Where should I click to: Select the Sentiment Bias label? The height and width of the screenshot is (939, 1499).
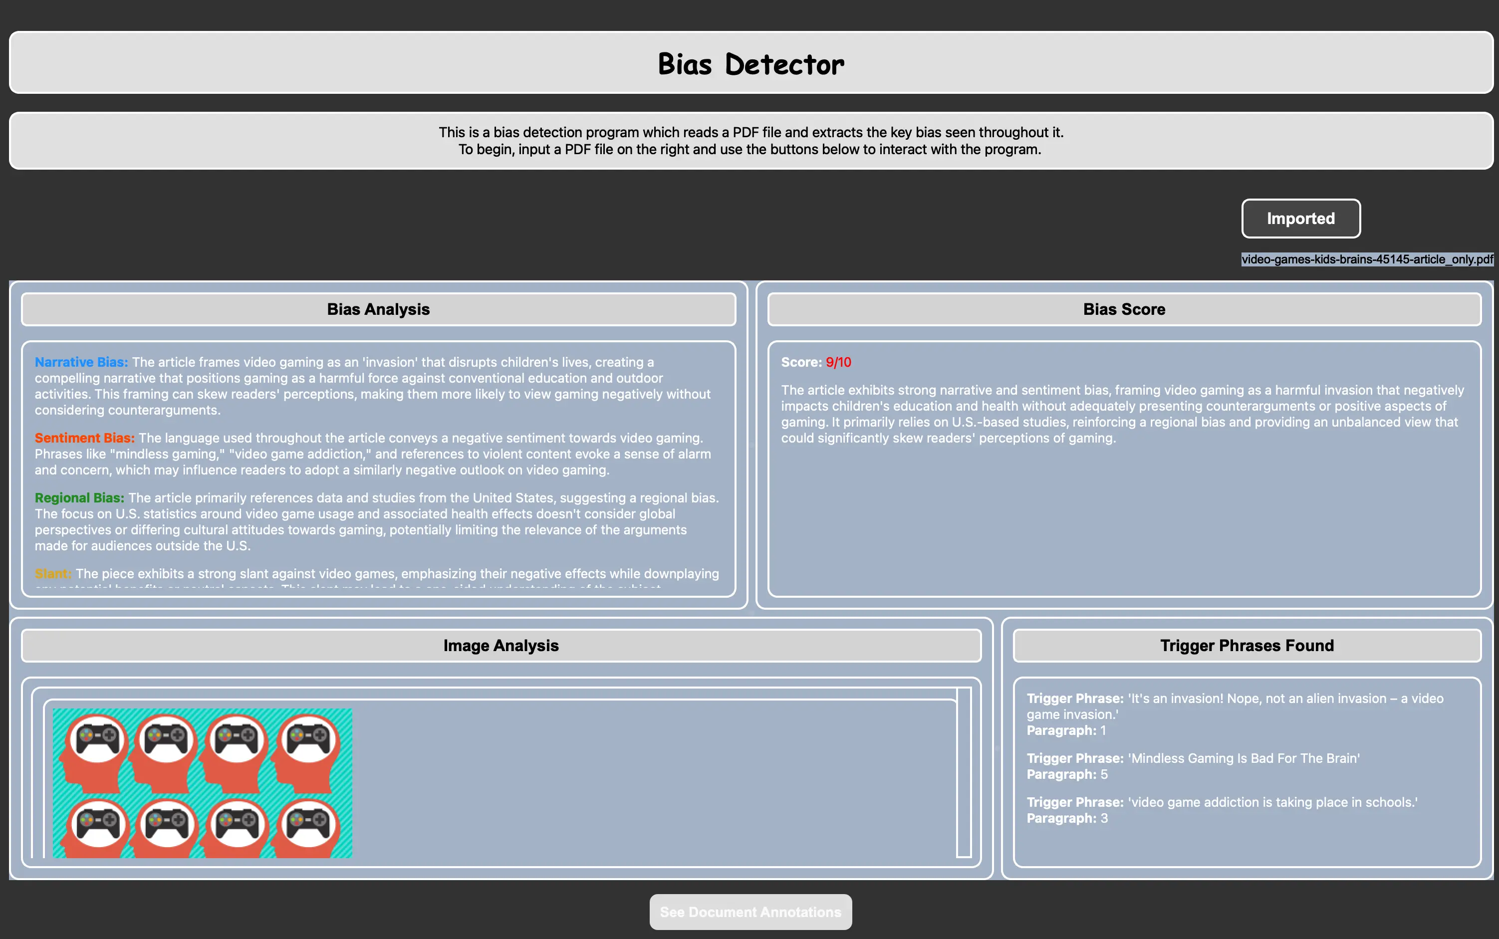(84, 438)
